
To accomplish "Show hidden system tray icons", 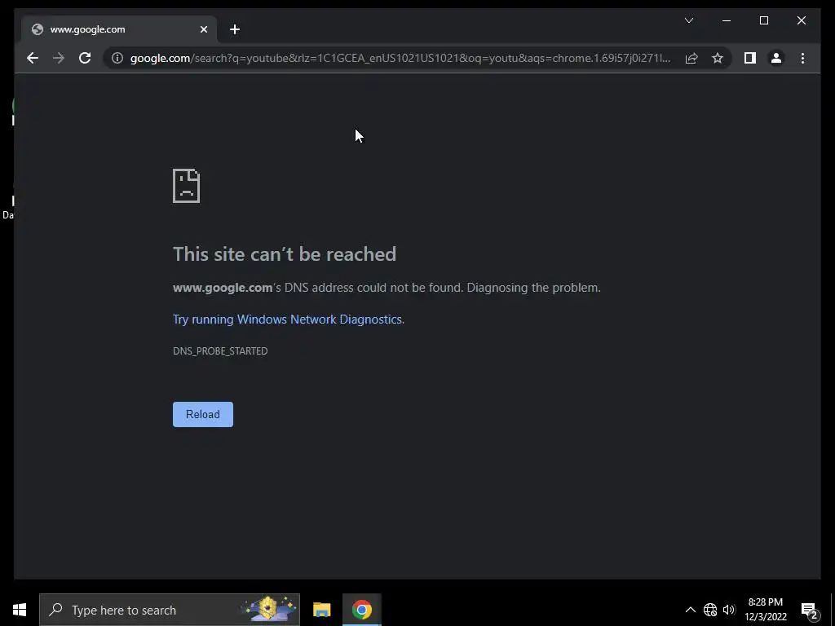I will pyautogui.click(x=690, y=610).
